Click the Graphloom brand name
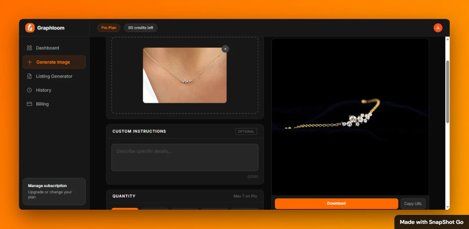 coord(51,28)
